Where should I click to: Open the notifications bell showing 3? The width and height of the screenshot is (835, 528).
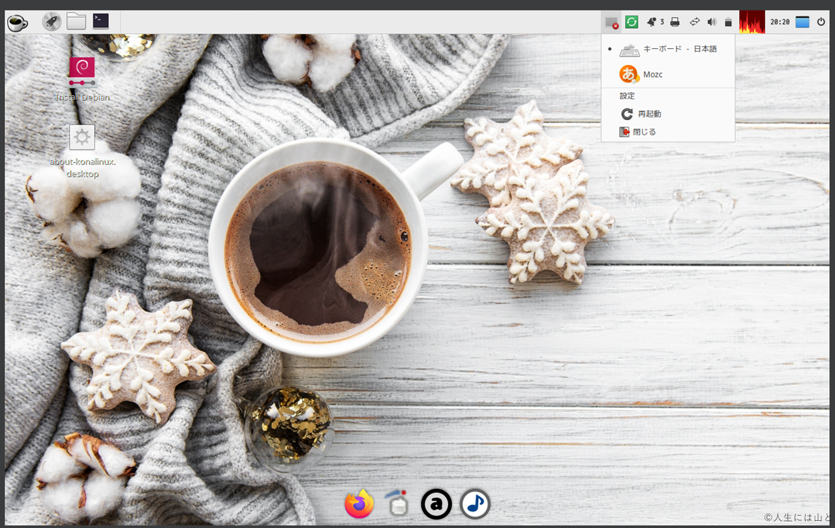pos(655,22)
